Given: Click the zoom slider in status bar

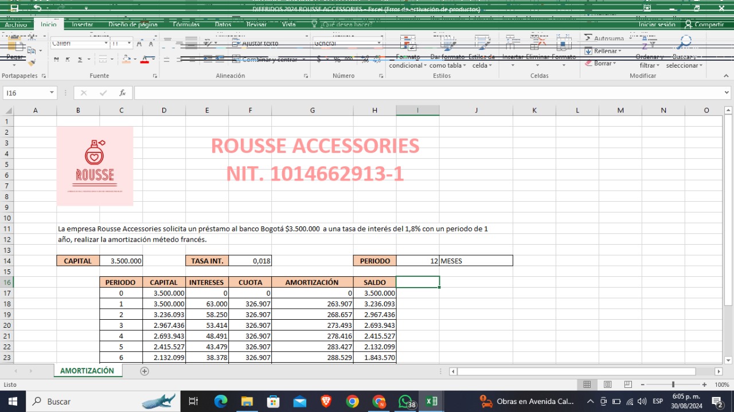Looking at the screenshot, I should pos(673,384).
